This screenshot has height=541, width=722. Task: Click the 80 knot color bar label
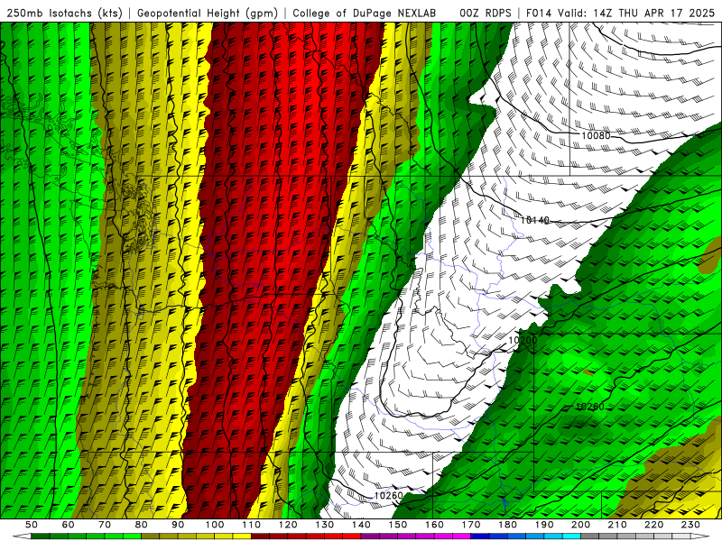pos(142,525)
